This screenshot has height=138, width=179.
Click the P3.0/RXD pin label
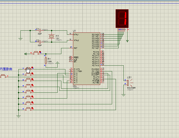[95, 69]
